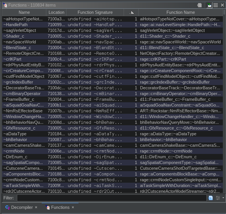Click function name d11::BlendState_c::~BlendState_c
The image size is (226, 214).
click(172, 48)
